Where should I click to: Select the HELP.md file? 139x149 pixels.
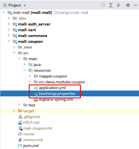[x=31, y=122]
